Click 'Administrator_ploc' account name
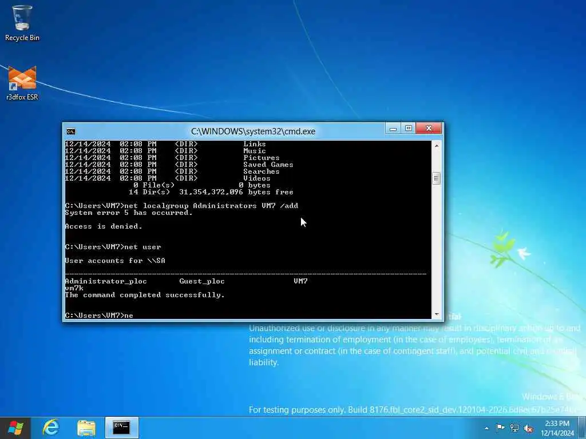The height and width of the screenshot is (439, 586). (x=106, y=281)
